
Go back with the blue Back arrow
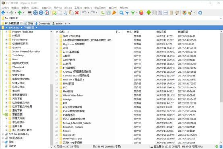coord(3,13)
